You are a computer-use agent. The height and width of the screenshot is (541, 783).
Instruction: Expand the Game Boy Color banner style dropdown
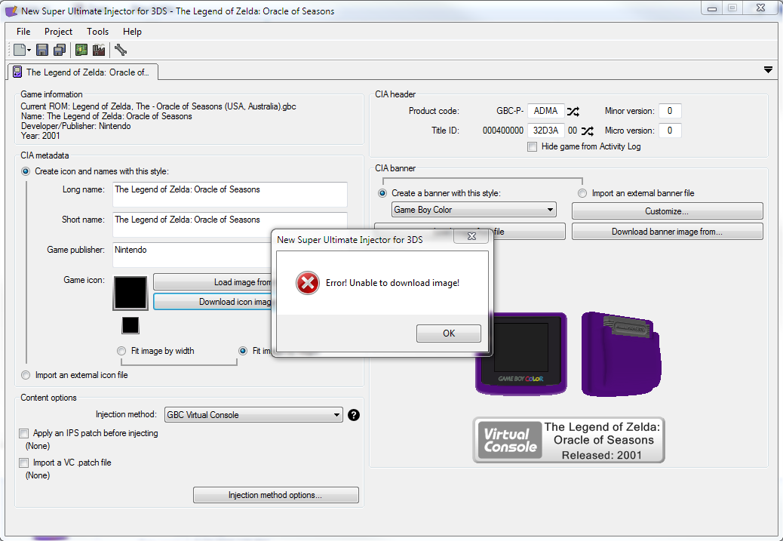pos(474,210)
